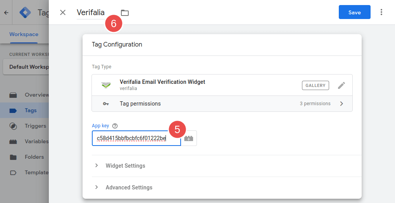This screenshot has width=395, height=203.
Task: Click the Verifalia widget logo icon
Action: pyautogui.click(x=106, y=85)
